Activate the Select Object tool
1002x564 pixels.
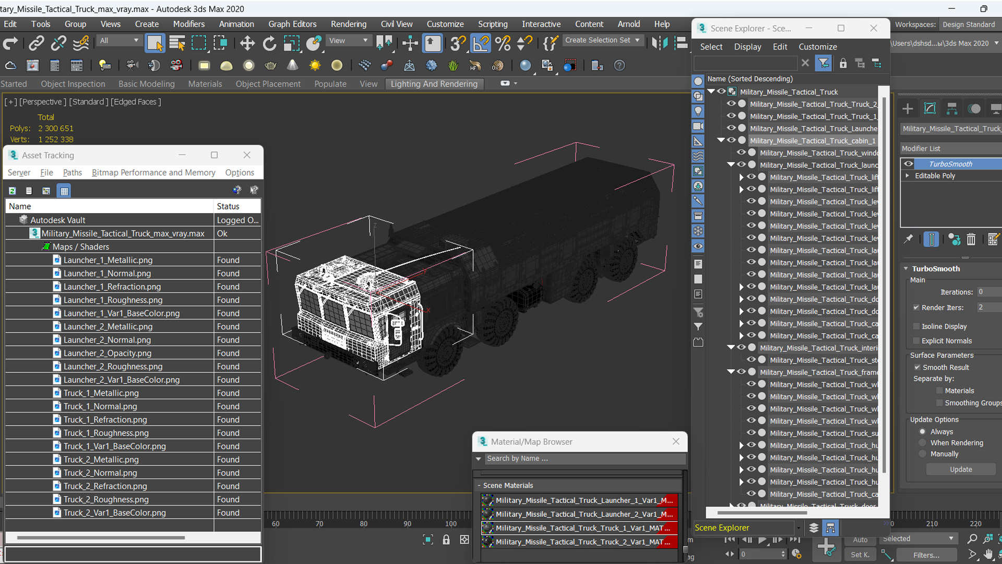click(155, 43)
